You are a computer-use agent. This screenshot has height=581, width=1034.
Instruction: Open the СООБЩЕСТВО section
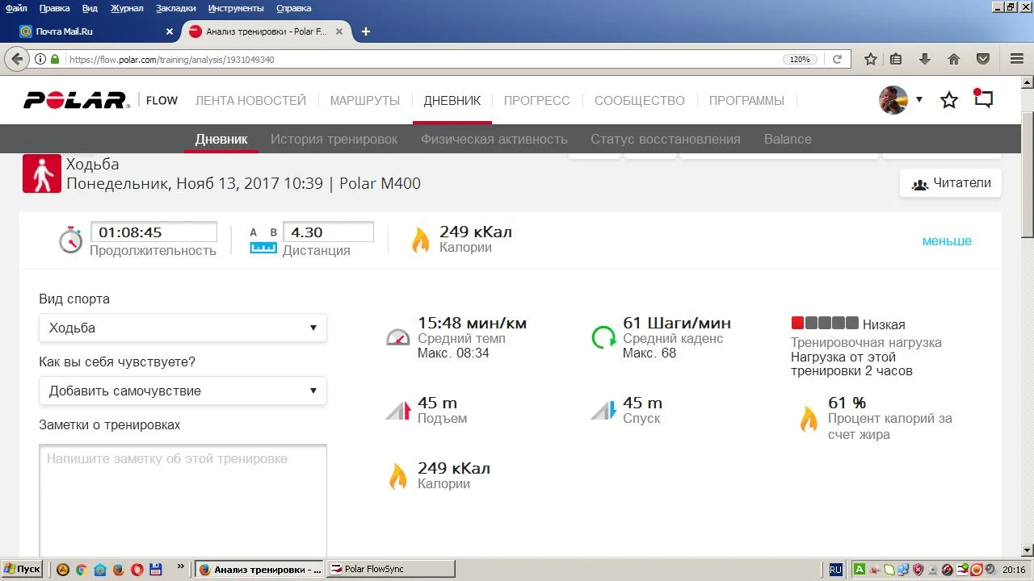[x=640, y=101]
